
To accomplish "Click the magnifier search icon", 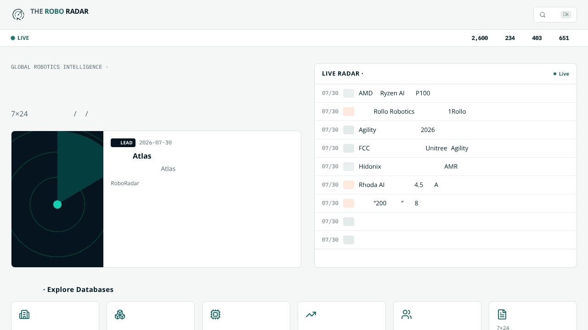I will tap(543, 15).
